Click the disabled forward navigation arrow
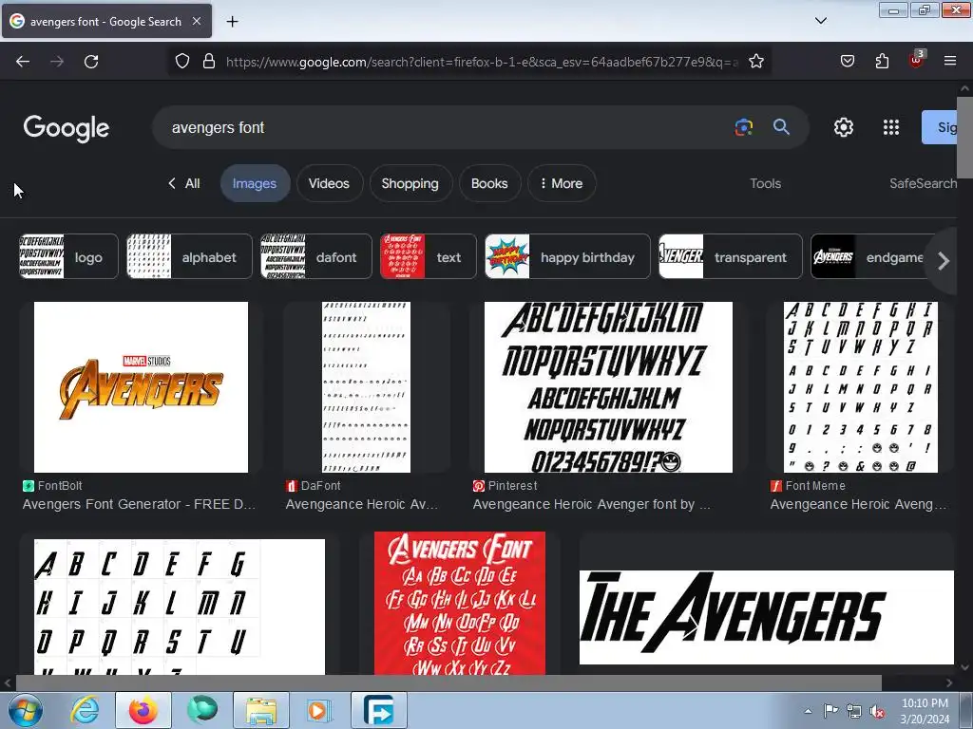 click(57, 62)
